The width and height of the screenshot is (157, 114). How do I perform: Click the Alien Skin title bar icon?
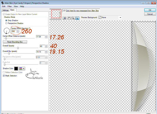3,3
